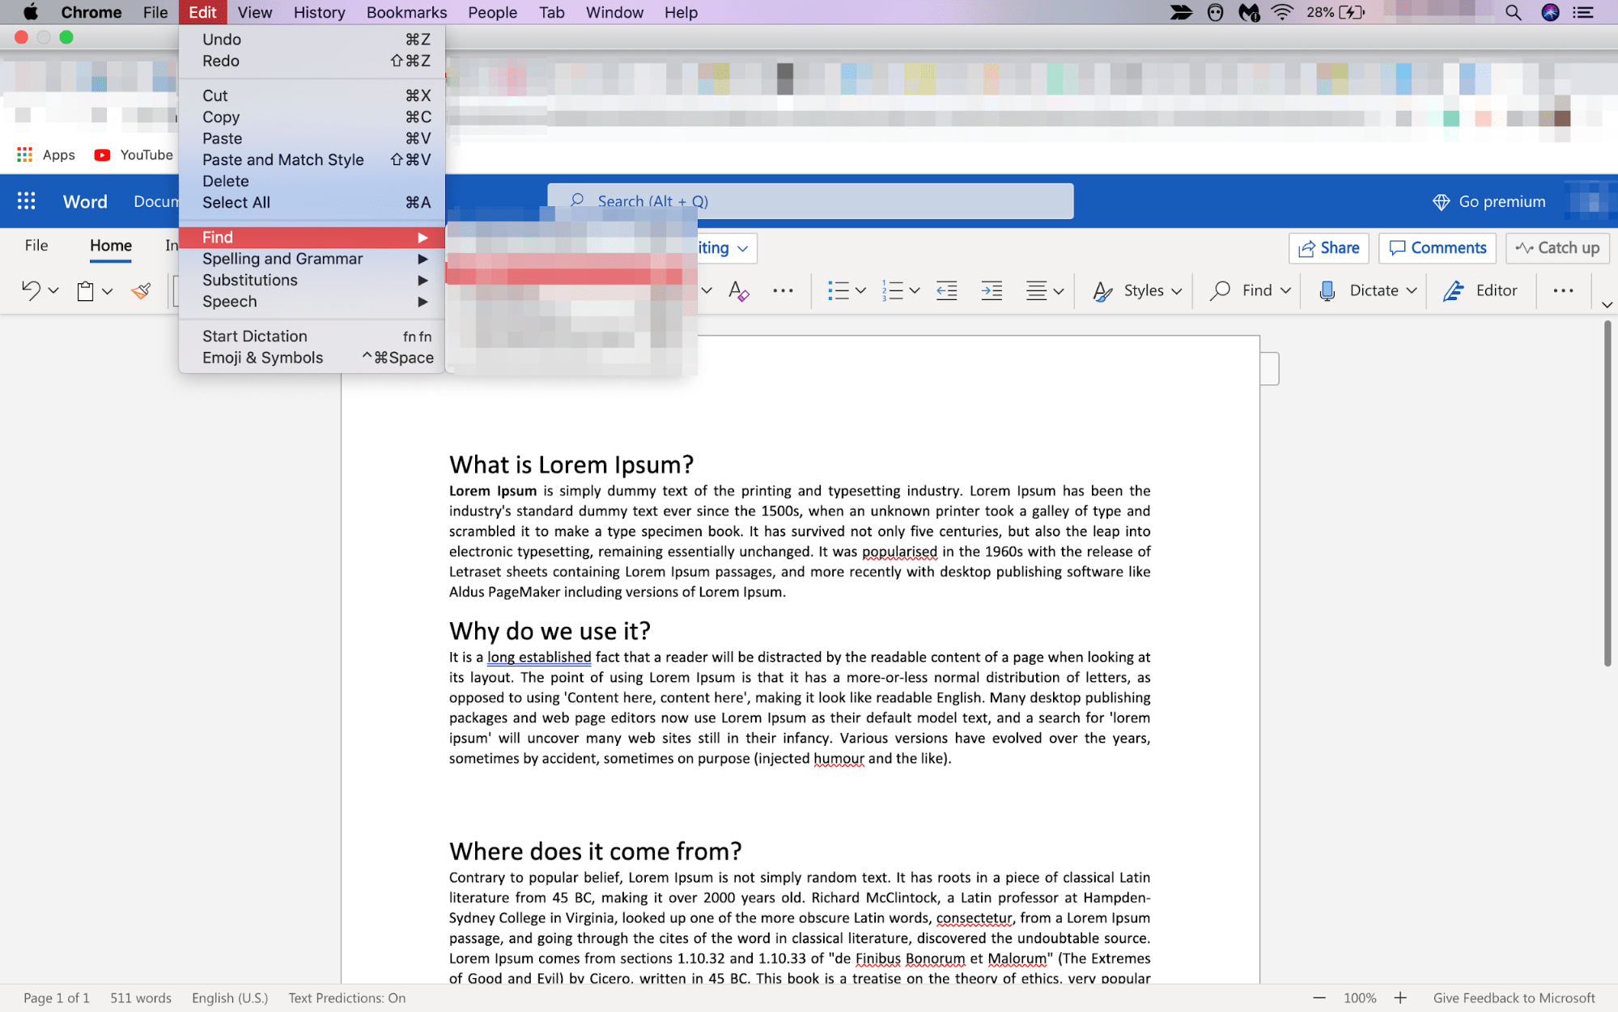
Task: Click the Zoom percentage stepper
Action: [1360, 997]
